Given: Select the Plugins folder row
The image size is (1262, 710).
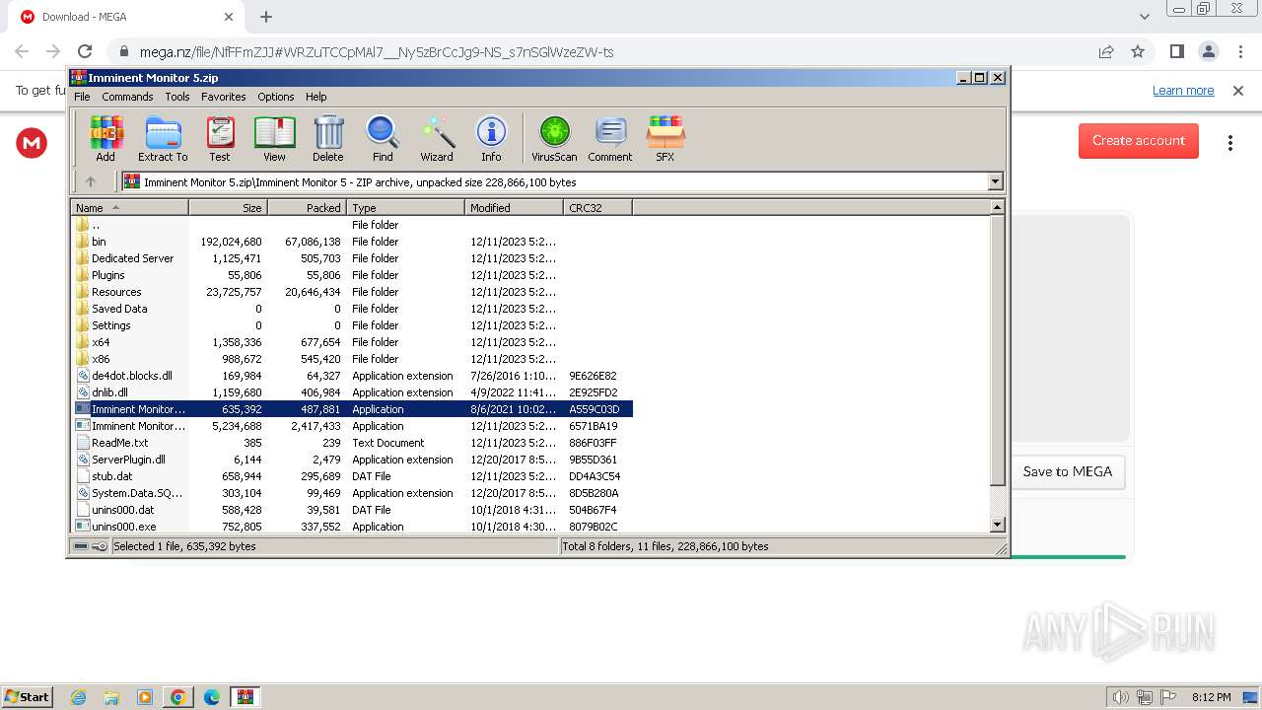Looking at the screenshot, I should pyautogui.click(x=353, y=275).
